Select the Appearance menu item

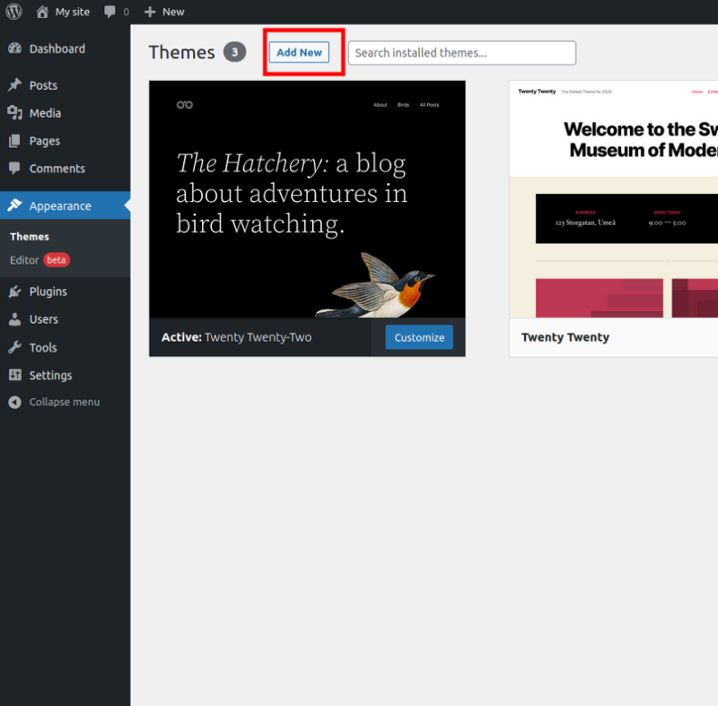coord(65,205)
